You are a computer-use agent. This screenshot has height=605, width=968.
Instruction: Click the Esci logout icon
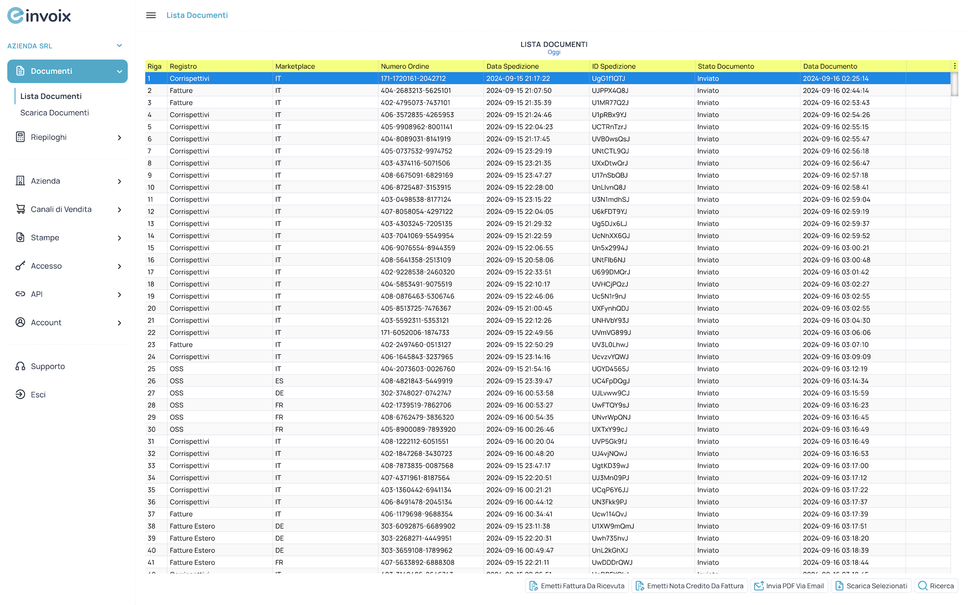point(19,394)
